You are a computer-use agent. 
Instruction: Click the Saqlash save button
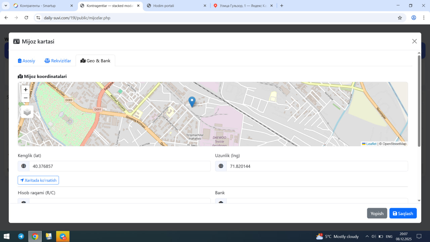(403, 213)
